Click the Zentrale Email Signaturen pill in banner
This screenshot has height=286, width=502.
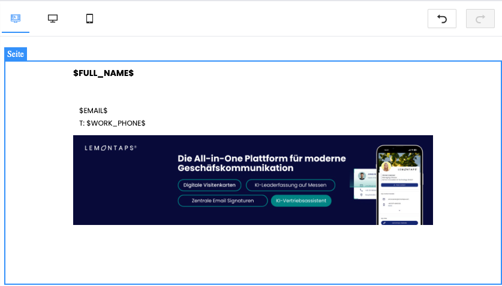tap(223, 200)
